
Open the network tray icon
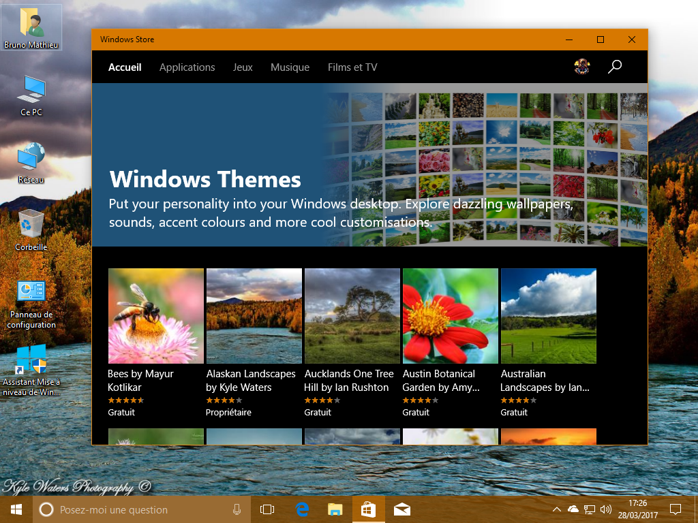(590, 509)
